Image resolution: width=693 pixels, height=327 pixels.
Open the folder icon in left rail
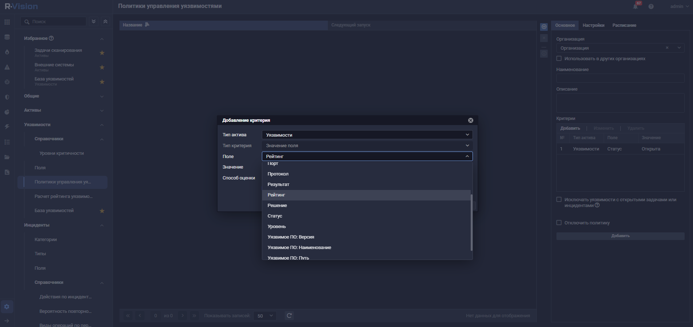pyautogui.click(x=7, y=157)
